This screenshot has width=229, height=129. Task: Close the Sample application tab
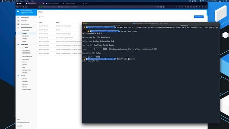click(x=84, y=4)
